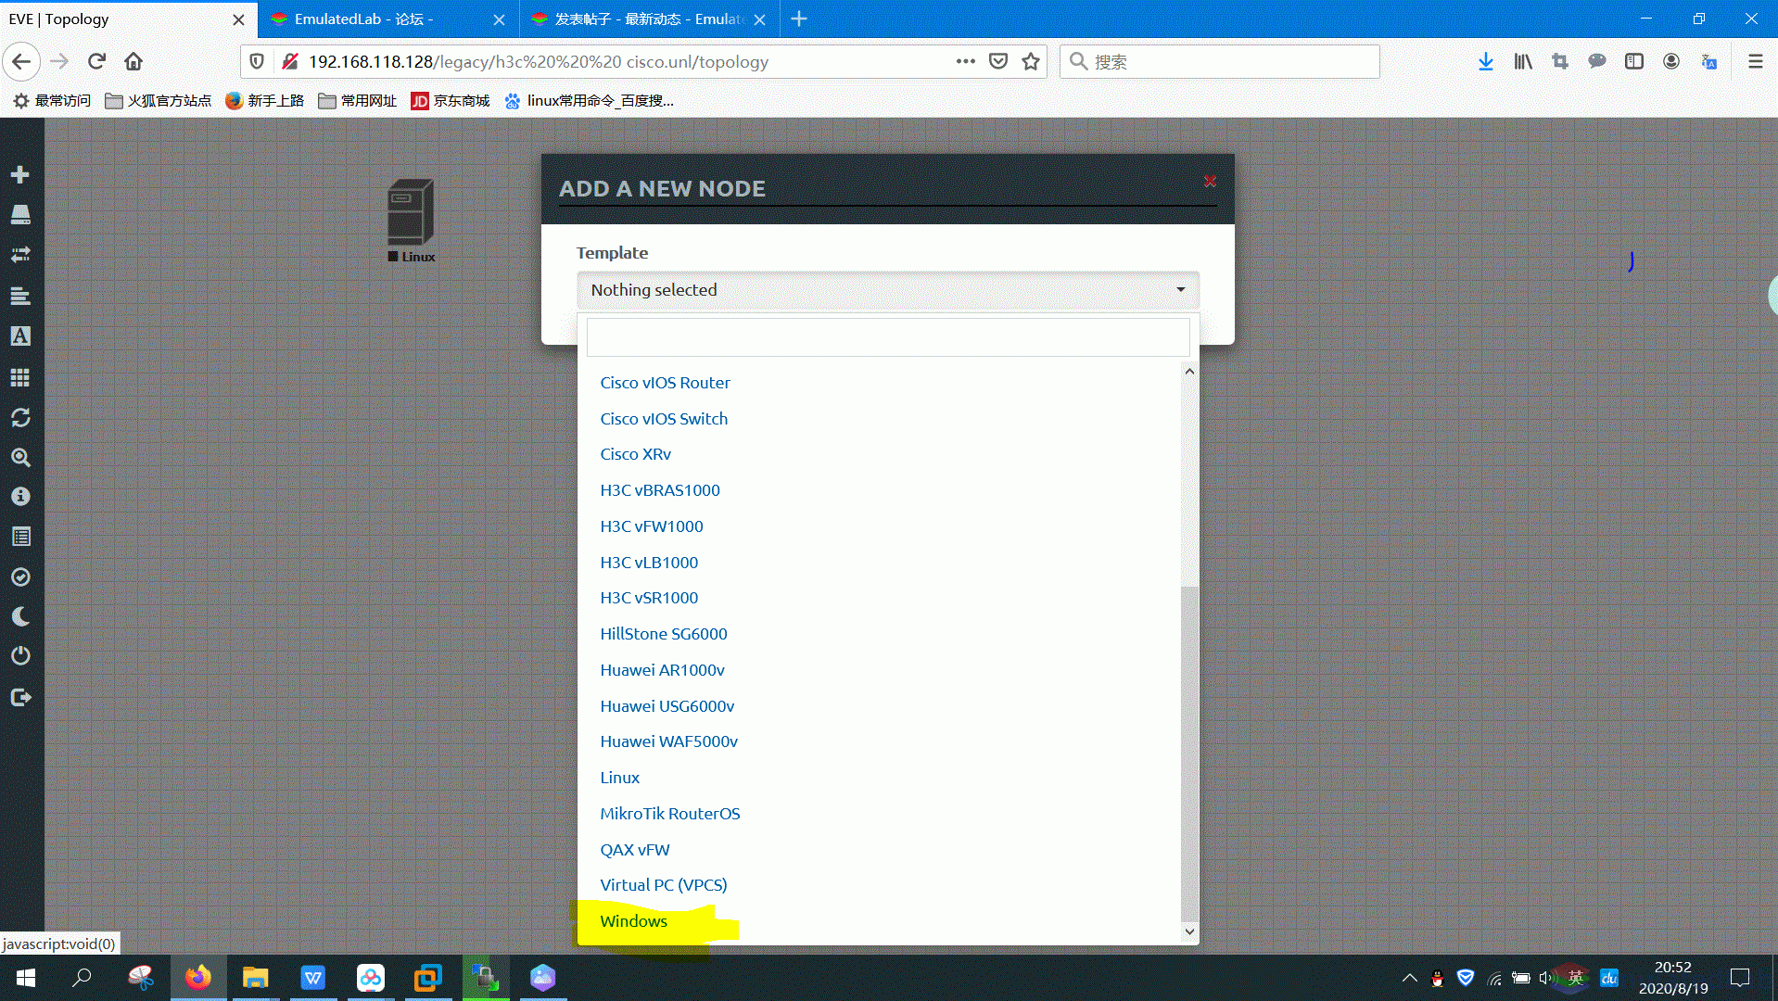This screenshot has height=1001, width=1778.
Task: Open Startup-configs sidebar icon
Action: pyautogui.click(x=20, y=296)
